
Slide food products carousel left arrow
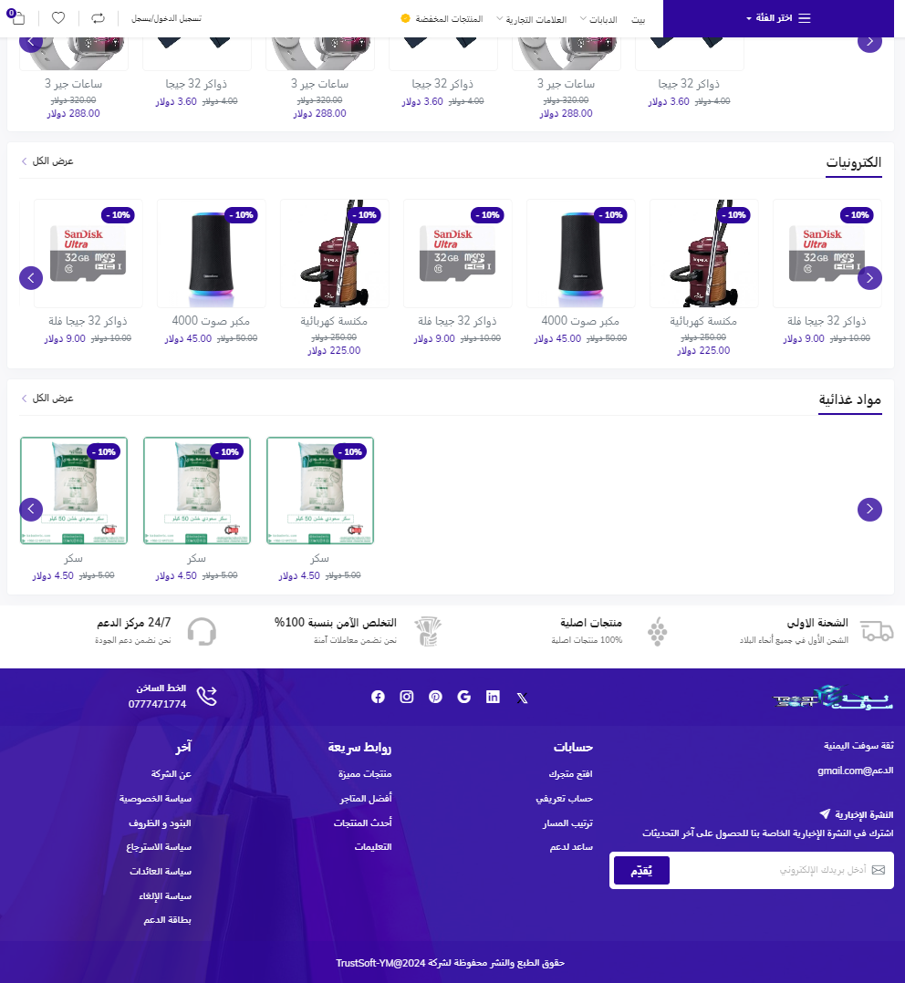[31, 509]
